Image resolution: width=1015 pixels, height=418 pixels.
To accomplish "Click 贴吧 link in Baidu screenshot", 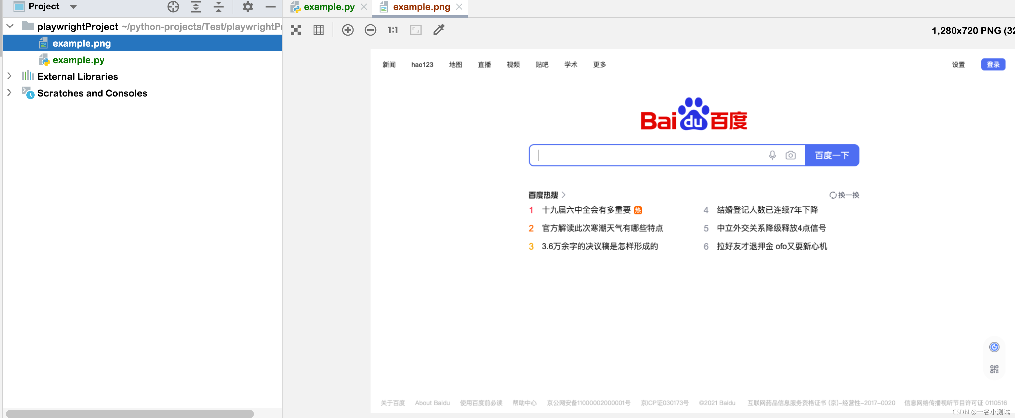I will pos(542,65).
